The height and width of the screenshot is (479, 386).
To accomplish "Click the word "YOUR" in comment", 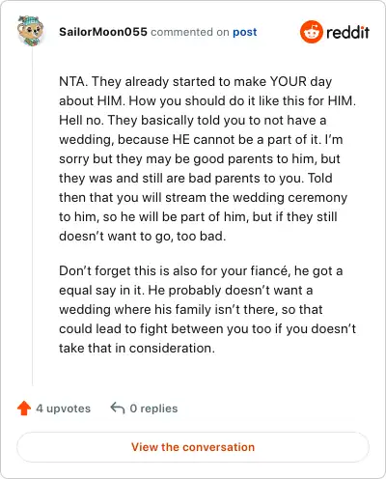I will tap(289, 81).
